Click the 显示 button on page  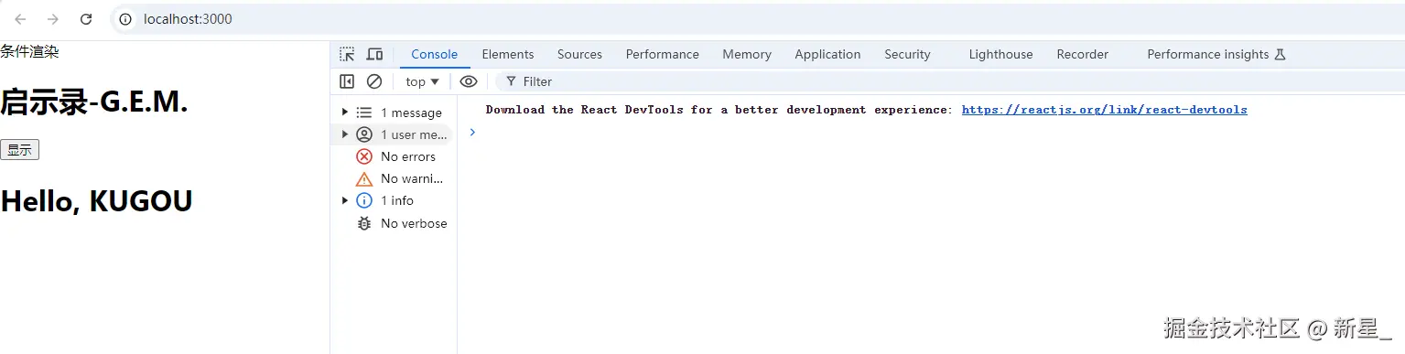click(19, 150)
